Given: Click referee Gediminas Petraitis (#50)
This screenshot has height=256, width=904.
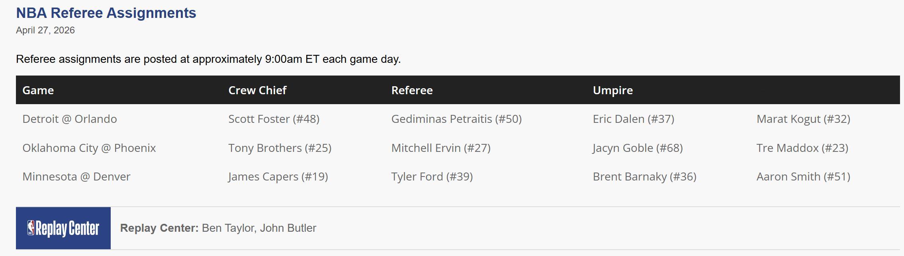Looking at the screenshot, I should (x=456, y=119).
